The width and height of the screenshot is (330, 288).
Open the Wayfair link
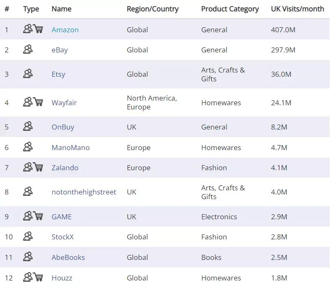[64, 103]
